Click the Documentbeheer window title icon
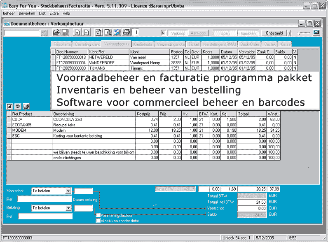The image size is (328, 242). [7, 23]
